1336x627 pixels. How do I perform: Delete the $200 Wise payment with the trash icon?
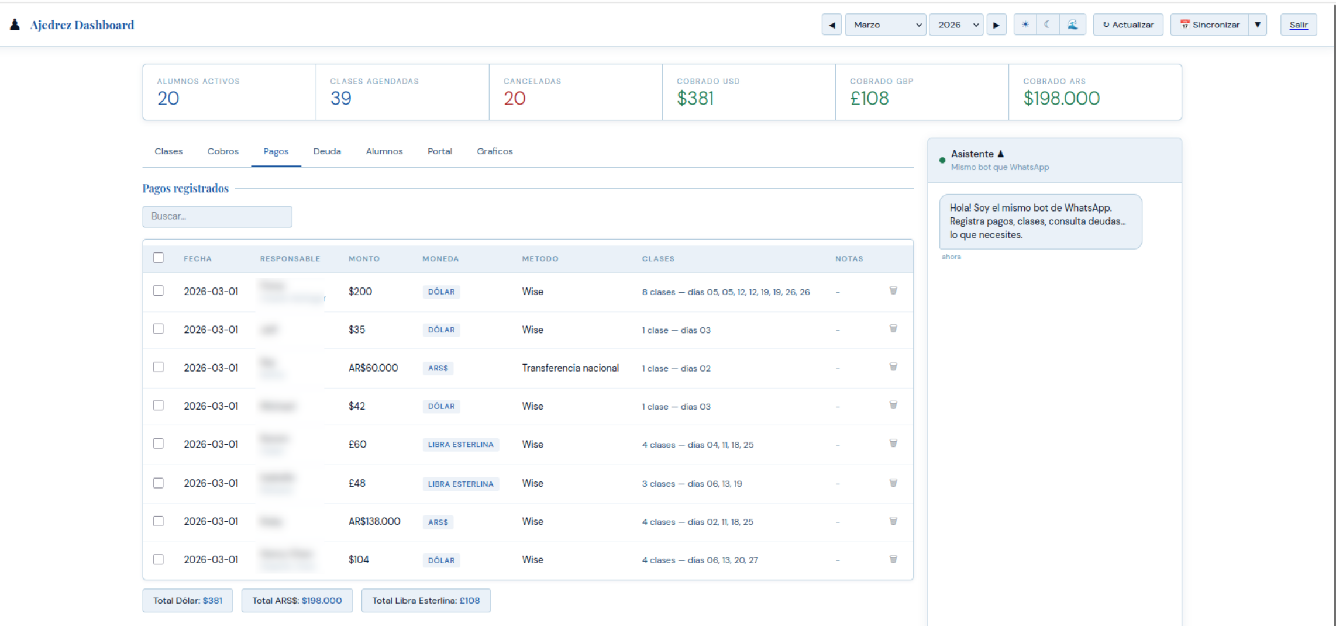[893, 290]
